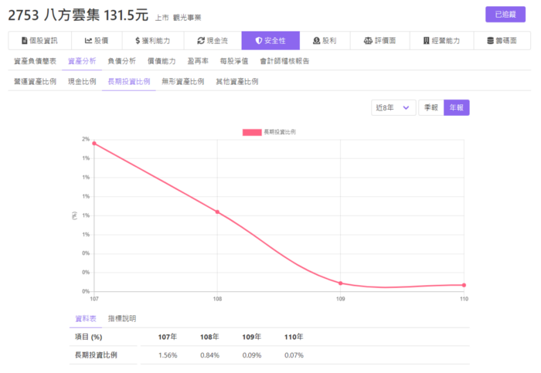
Task: Click the 110年 column header
Action: click(x=294, y=337)
